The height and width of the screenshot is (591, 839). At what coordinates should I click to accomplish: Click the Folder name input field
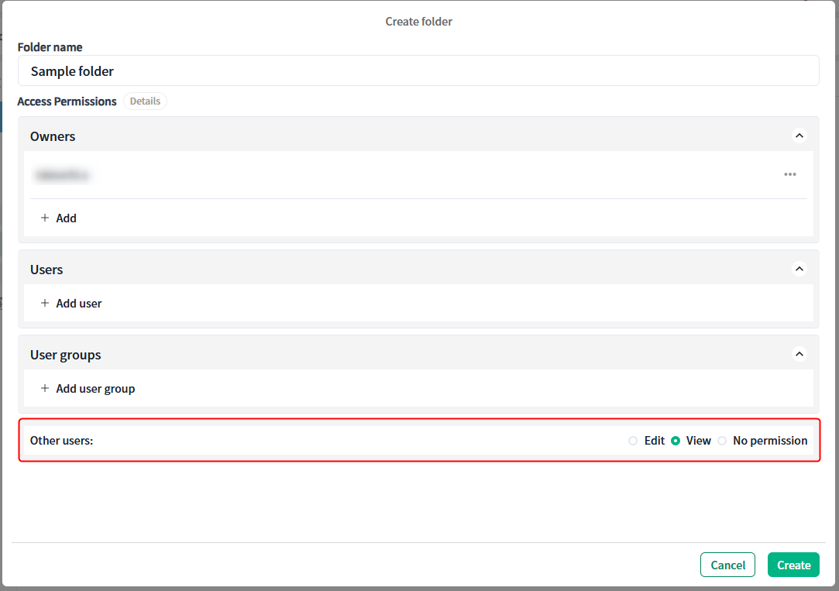[418, 70]
